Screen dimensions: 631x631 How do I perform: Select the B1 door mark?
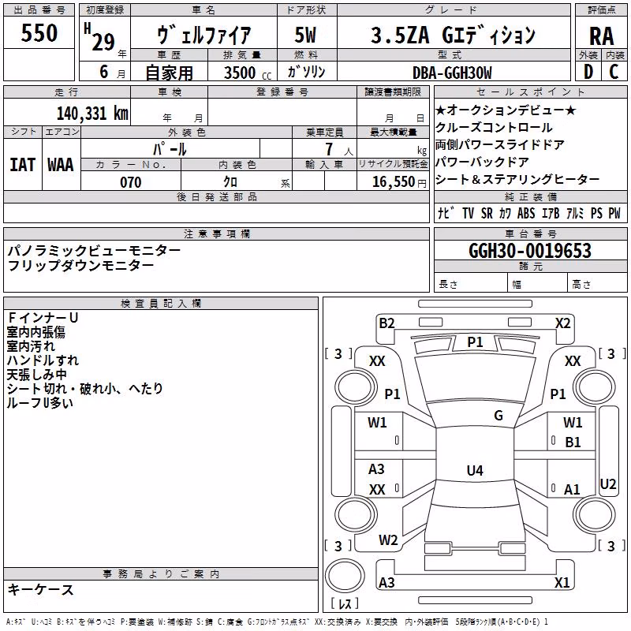pos(573,442)
